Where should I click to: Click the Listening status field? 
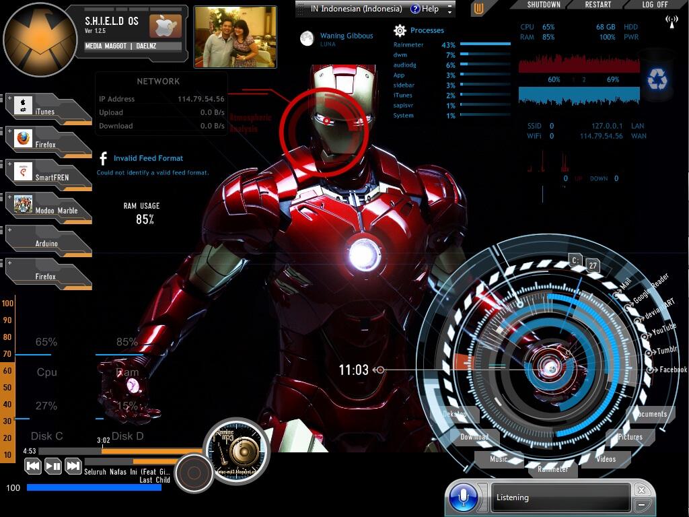click(560, 497)
